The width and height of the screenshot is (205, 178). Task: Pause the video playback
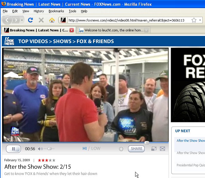pyautogui.click(x=13, y=149)
